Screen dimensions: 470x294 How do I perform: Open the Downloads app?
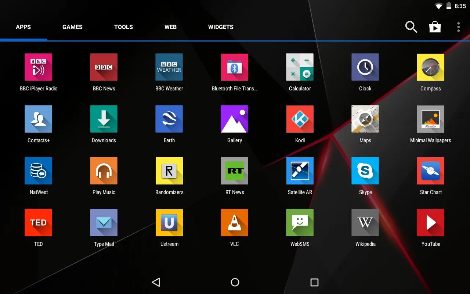(x=104, y=119)
